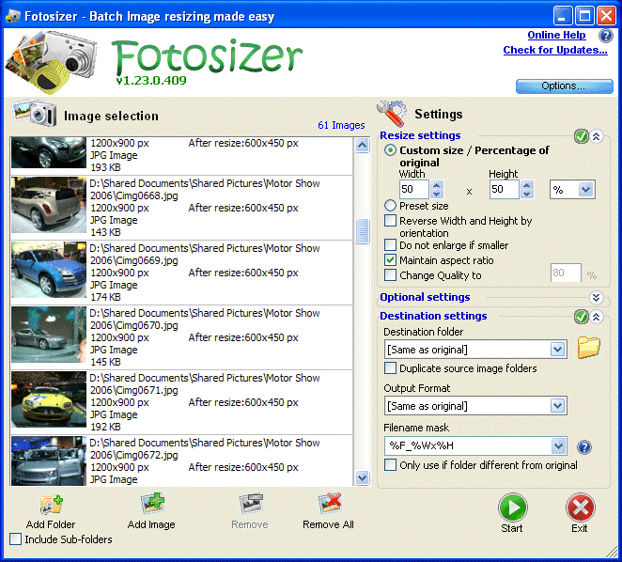This screenshot has height=562, width=622.
Task: Open the Output Format dropdown
Action: (x=558, y=406)
